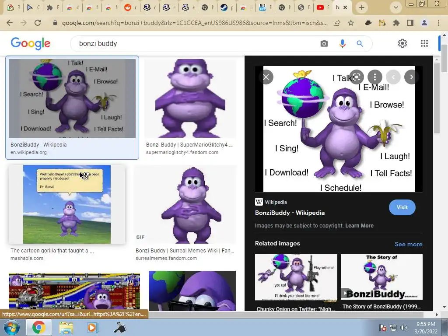The width and height of the screenshot is (448, 336).
Task: Click the large BonziBuddy preview image
Action: pyautogui.click(x=339, y=129)
